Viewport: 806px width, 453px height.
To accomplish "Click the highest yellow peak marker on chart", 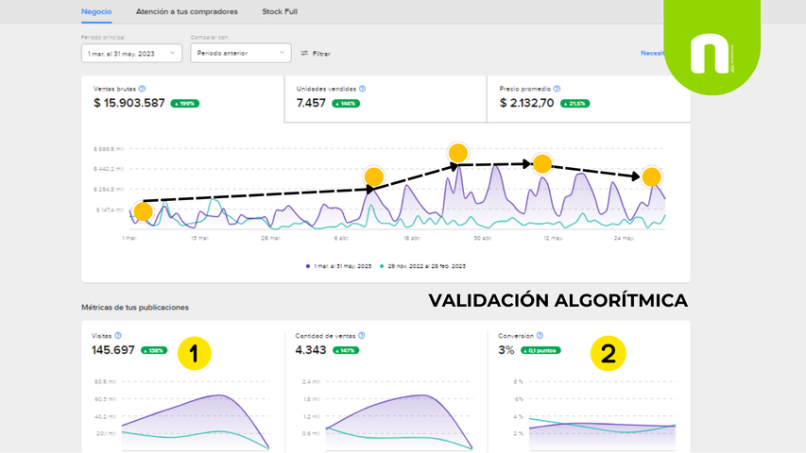I will (458, 153).
